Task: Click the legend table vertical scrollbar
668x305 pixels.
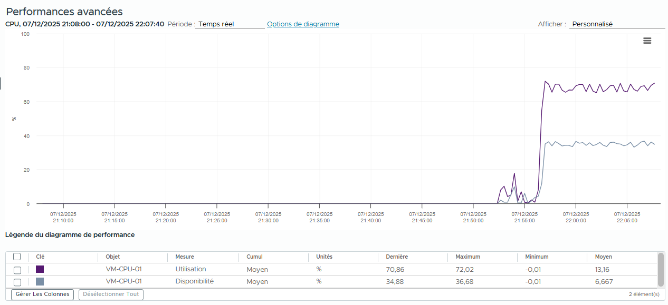Action: [661, 269]
